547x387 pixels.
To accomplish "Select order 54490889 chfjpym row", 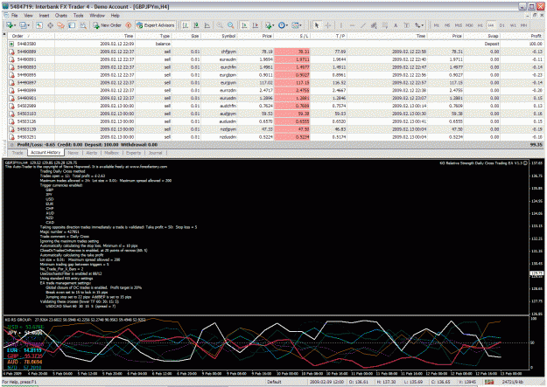I will point(276,52).
